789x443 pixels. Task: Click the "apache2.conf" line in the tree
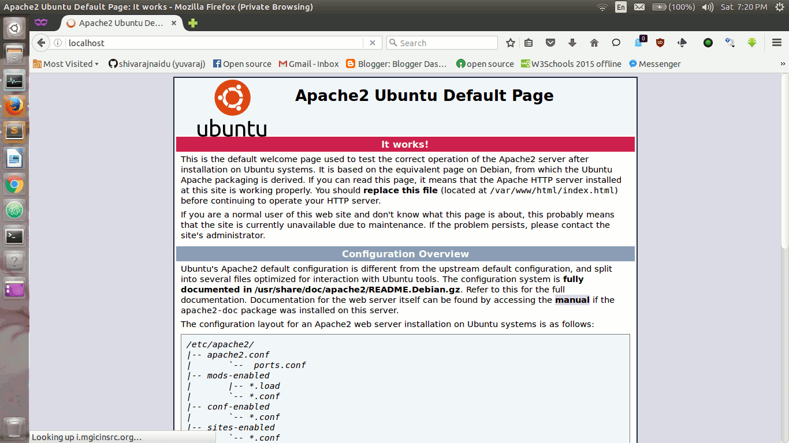tap(239, 355)
